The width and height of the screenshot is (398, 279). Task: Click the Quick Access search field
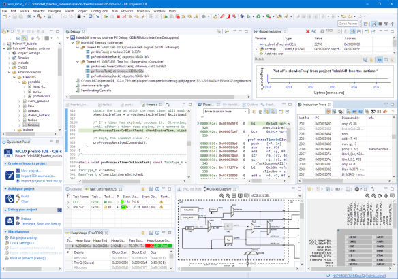(348, 24)
